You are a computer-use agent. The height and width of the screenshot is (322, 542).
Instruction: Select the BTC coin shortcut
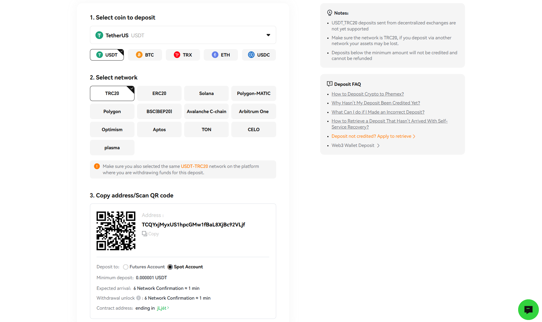pos(145,55)
